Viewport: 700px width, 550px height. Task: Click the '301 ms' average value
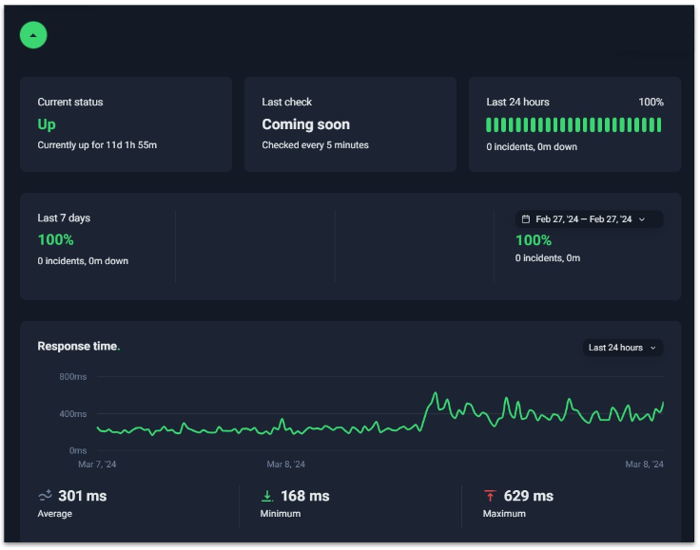[x=83, y=496]
